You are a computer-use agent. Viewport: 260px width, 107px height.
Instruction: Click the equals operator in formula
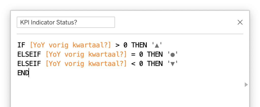(133, 55)
